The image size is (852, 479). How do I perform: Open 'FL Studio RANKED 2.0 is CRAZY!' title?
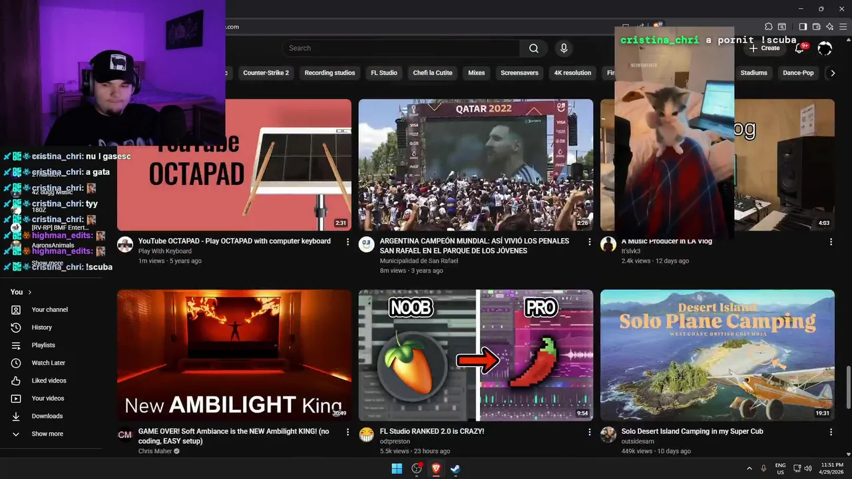click(x=432, y=431)
